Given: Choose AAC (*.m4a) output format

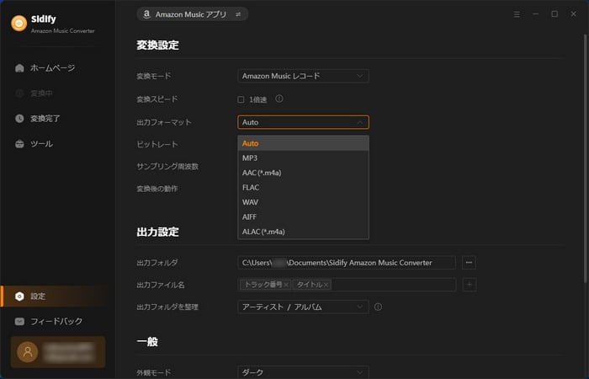Looking at the screenshot, I should click(303, 173).
